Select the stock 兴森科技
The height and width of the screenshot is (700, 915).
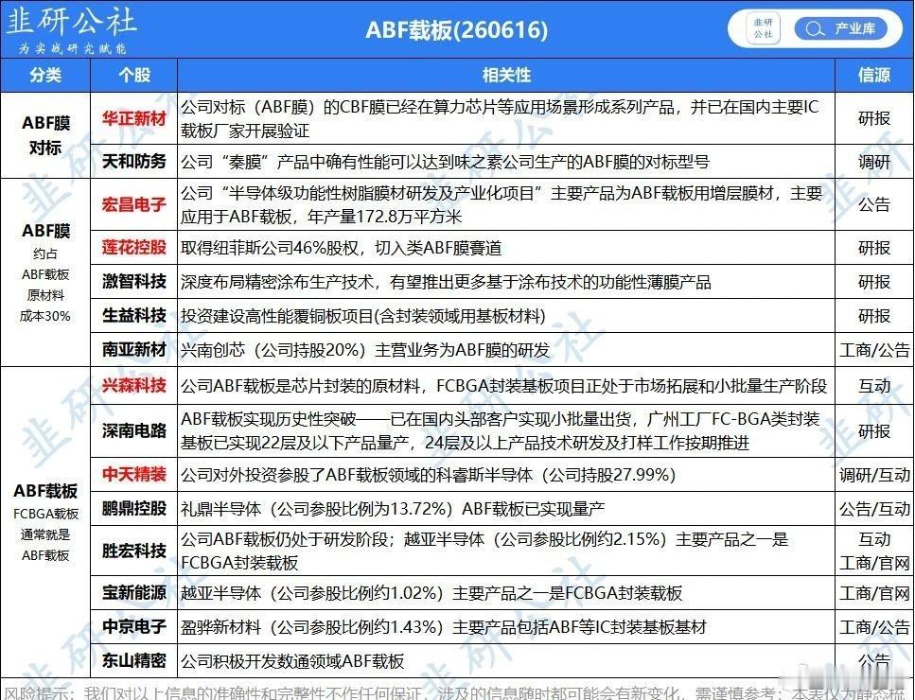[134, 386]
